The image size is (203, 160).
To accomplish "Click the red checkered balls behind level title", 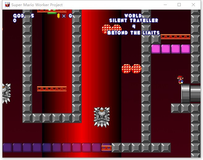I will pos(112,29).
